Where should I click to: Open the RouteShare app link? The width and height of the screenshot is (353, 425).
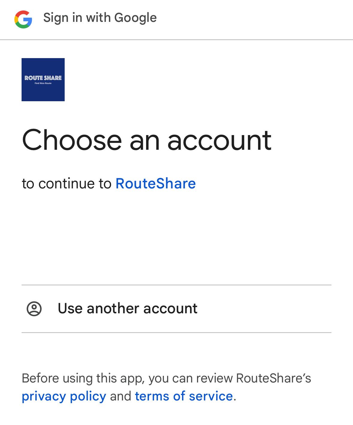click(x=156, y=183)
